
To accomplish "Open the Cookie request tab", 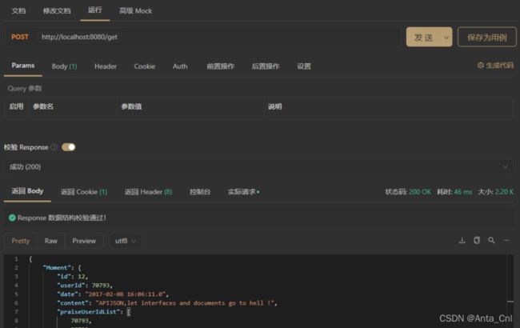I will coord(145,66).
